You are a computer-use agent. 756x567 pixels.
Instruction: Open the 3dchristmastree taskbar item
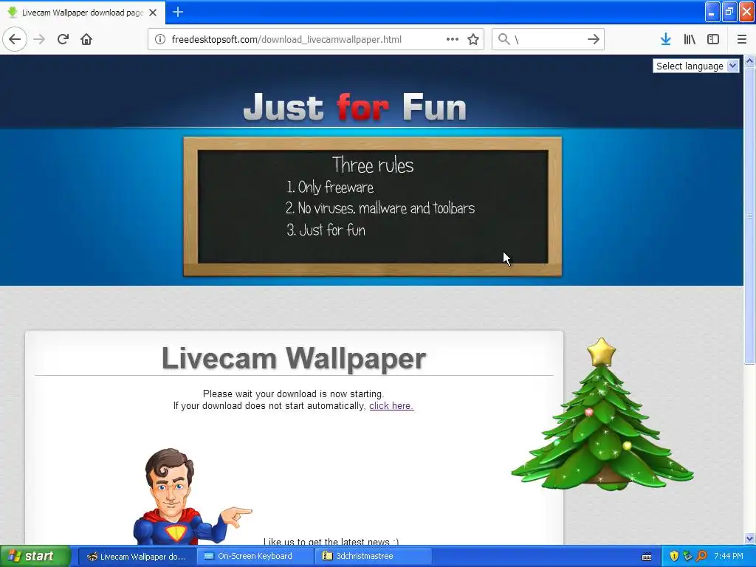pos(373,557)
